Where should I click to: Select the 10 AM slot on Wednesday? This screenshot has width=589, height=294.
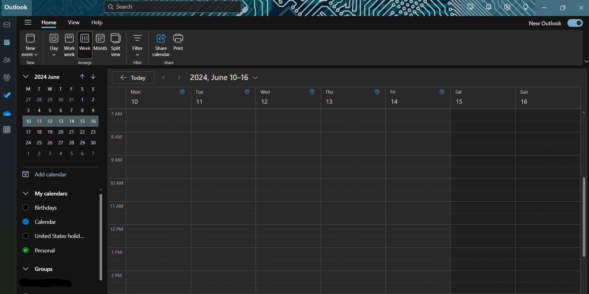coord(288,190)
